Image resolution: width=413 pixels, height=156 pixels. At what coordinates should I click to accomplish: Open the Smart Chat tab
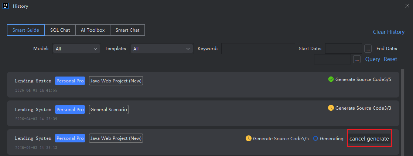127,30
